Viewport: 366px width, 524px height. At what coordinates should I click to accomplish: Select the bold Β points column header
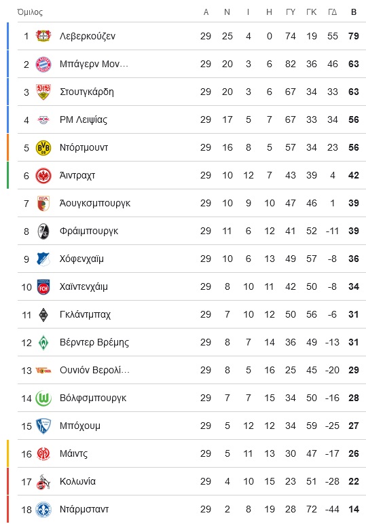click(354, 12)
